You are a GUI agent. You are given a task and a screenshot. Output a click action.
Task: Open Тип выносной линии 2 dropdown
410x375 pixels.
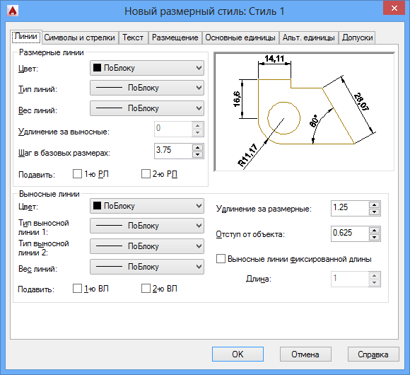(x=147, y=246)
